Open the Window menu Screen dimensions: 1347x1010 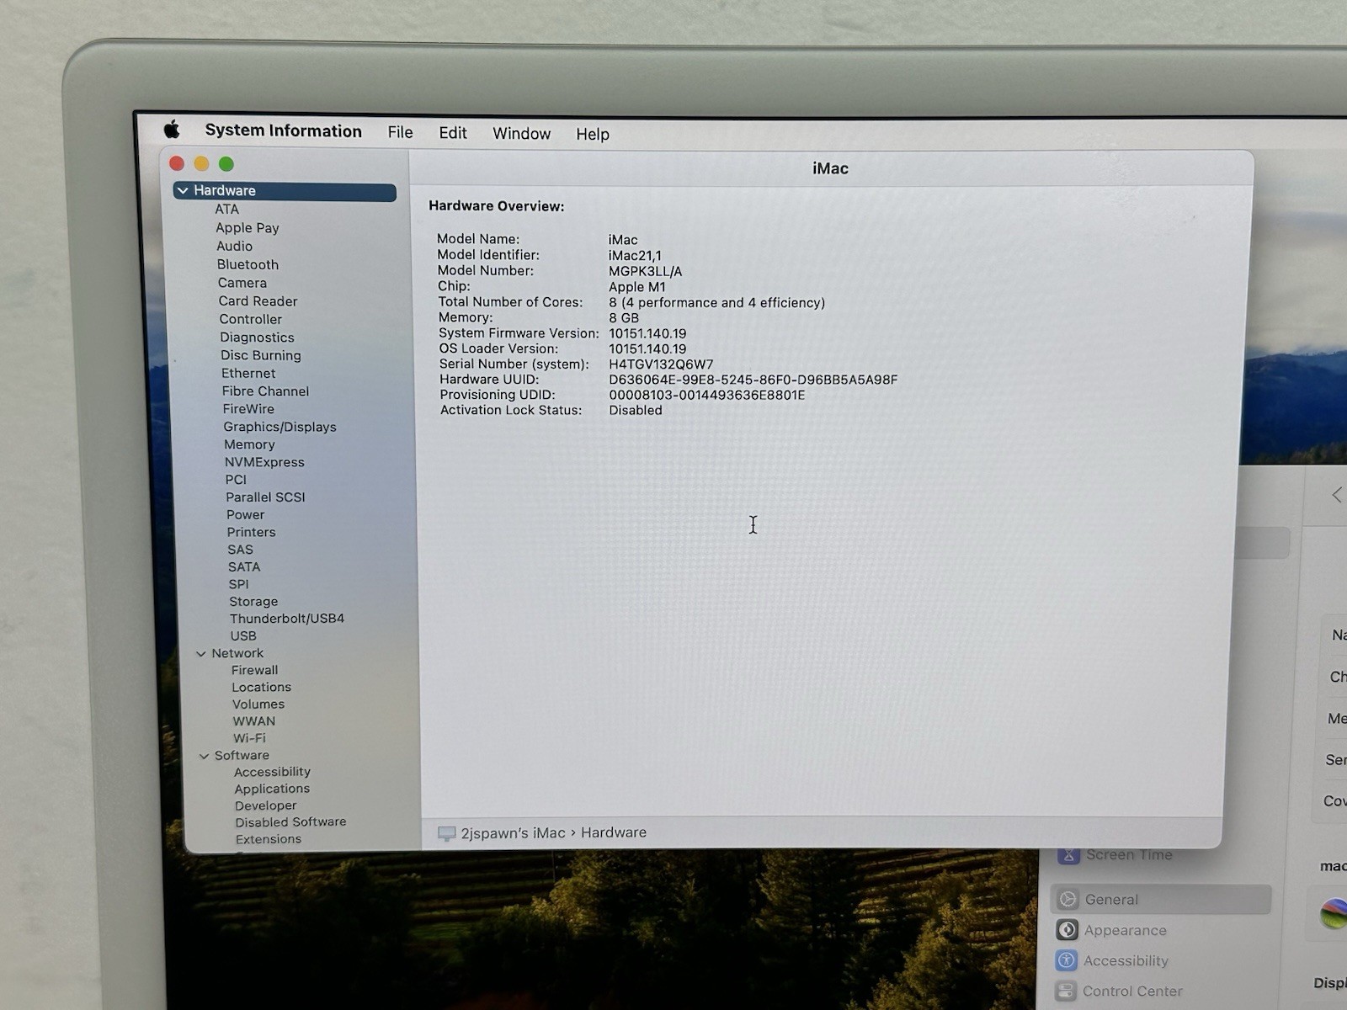[521, 134]
